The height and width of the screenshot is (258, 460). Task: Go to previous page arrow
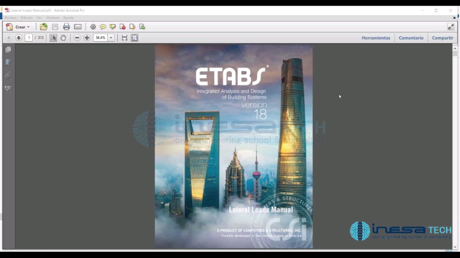[x=8, y=38]
